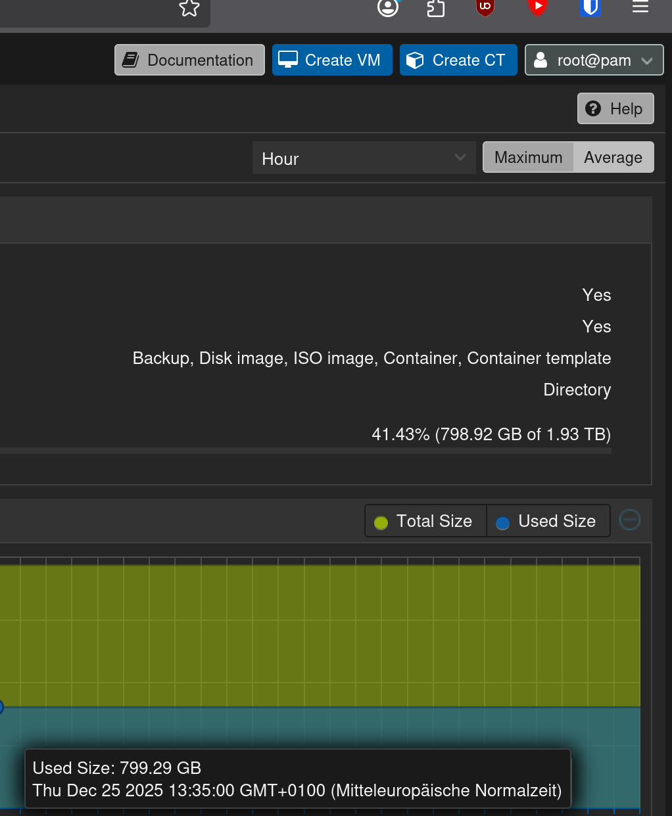Click the Create CT button
Screen dimensions: 672x816
tap(458, 60)
